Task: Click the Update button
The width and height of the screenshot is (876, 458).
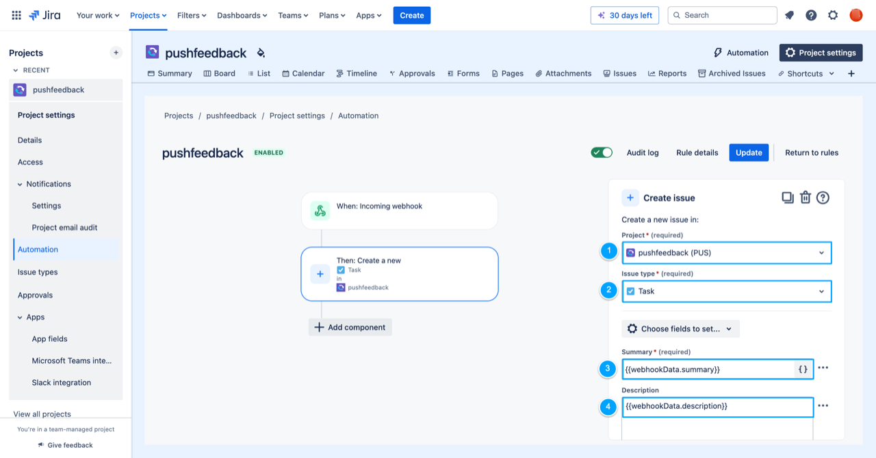Action: click(749, 152)
